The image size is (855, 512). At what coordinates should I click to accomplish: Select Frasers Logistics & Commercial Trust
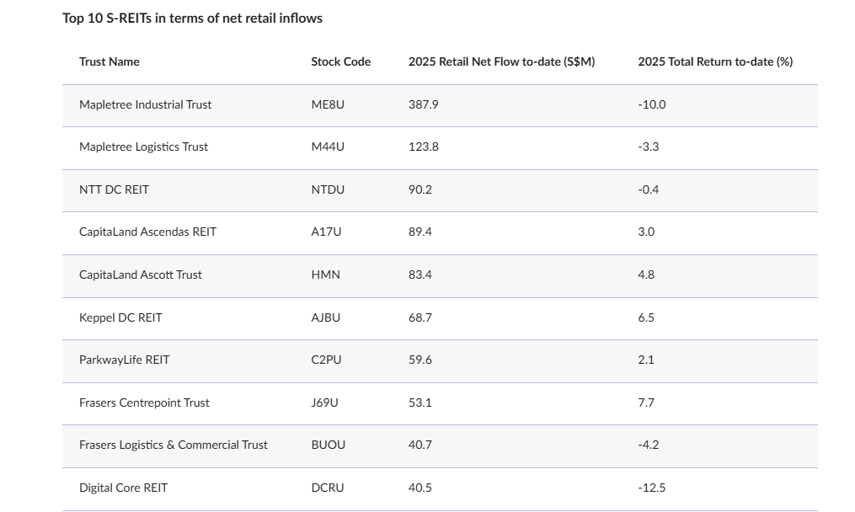[174, 445]
